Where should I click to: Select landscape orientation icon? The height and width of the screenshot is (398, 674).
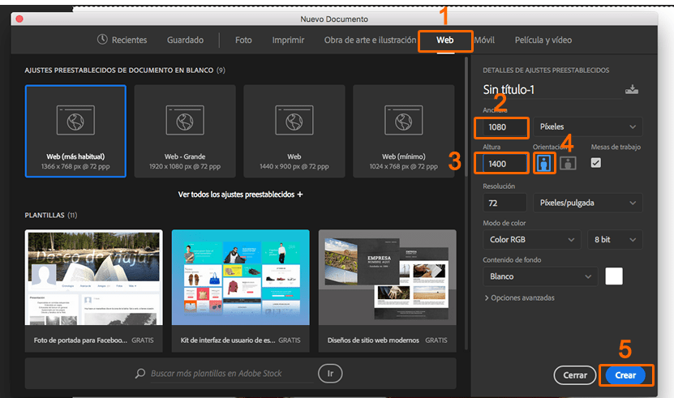[x=568, y=163]
